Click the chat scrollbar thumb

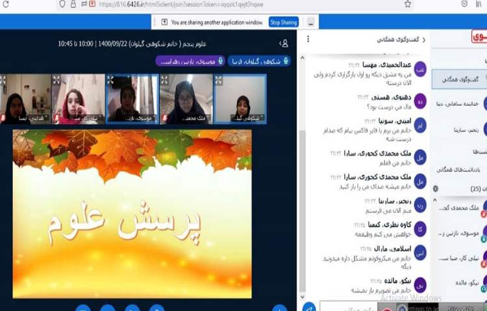(x=303, y=211)
